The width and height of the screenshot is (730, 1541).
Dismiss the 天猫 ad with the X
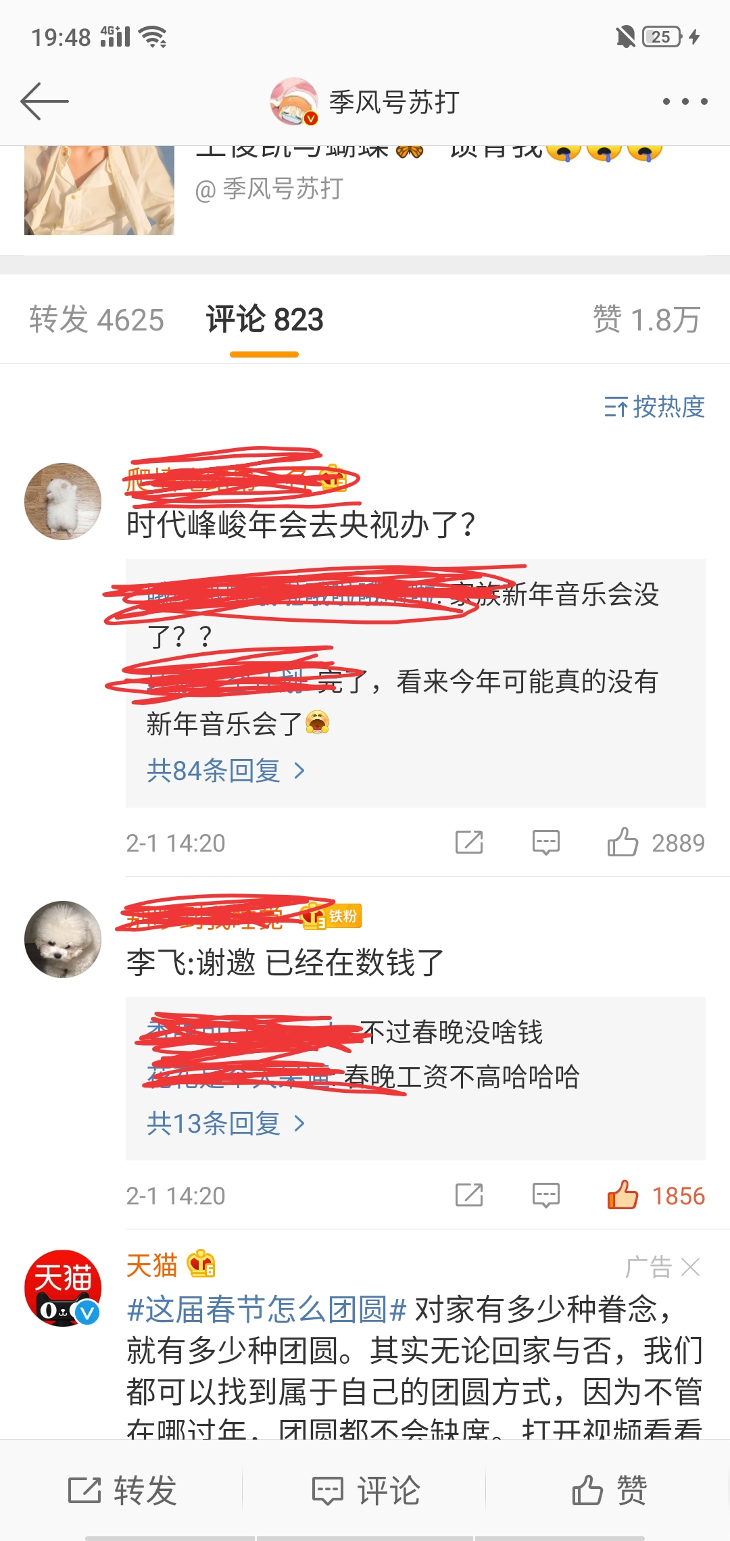tap(690, 1267)
